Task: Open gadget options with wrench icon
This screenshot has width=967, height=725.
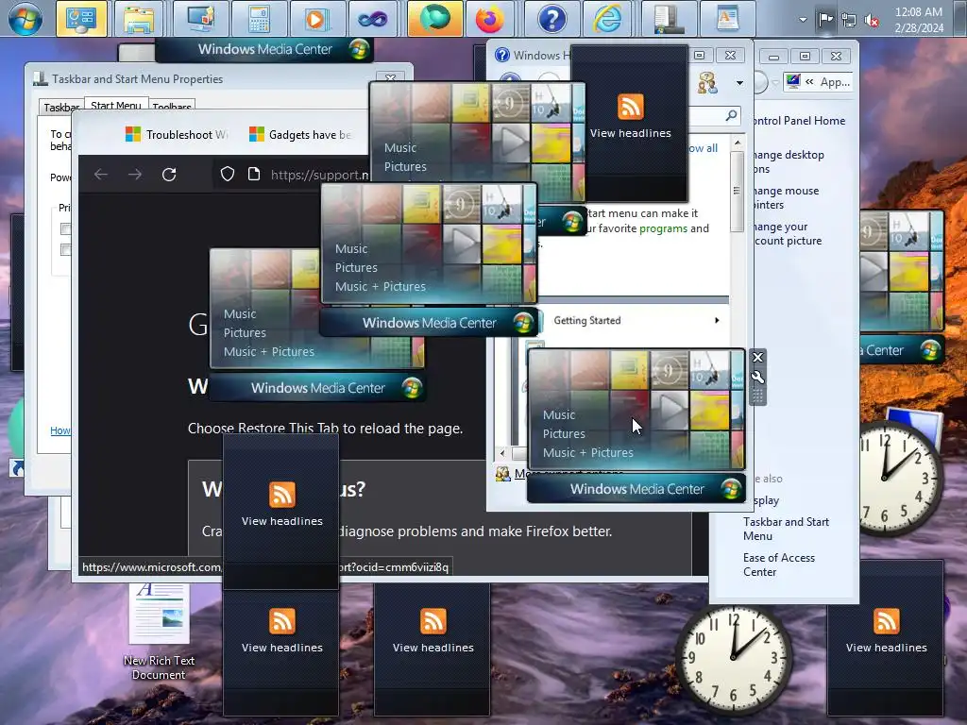Action: click(x=758, y=378)
